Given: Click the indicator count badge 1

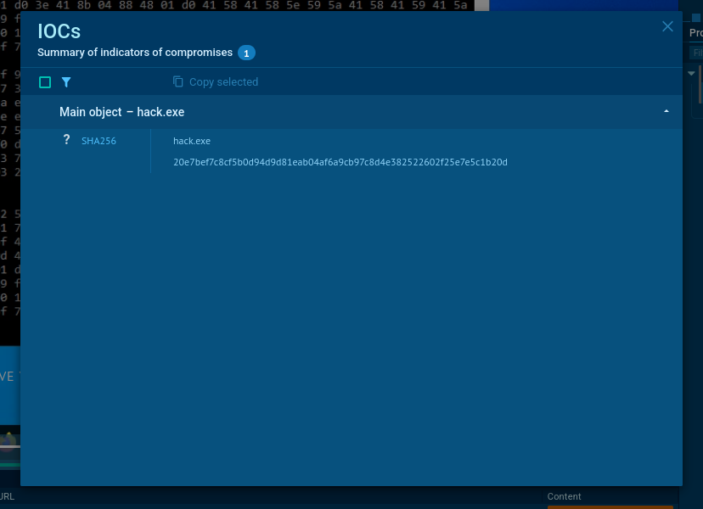Looking at the screenshot, I should [x=246, y=53].
